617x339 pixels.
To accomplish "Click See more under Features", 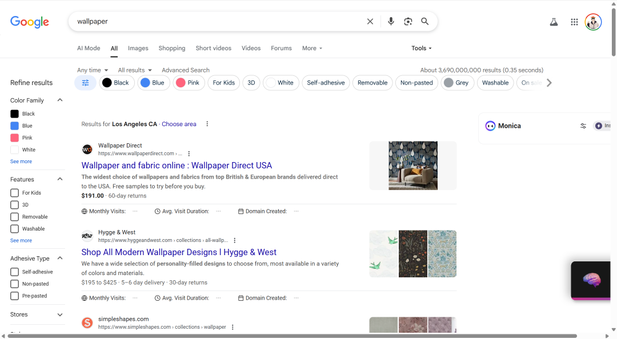I will (x=21, y=240).
